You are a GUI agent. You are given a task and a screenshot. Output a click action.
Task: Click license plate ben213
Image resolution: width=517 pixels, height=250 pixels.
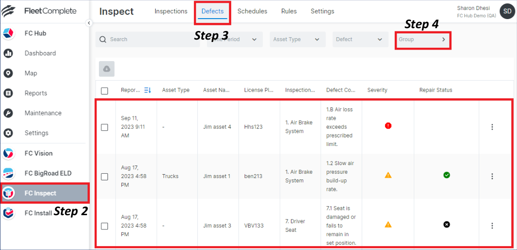tap(253, 176)
